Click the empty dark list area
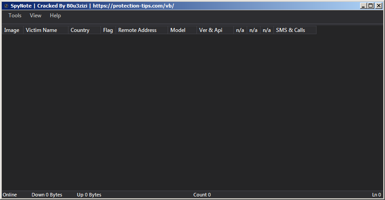The height and width of the screenshot is (200, 385). pos(192,111)
